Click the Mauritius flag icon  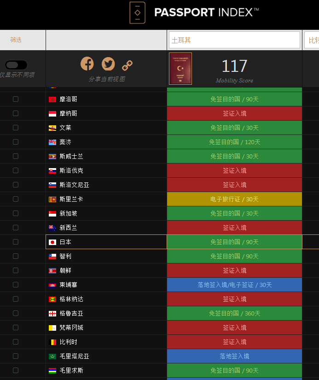tap(52, 371)
